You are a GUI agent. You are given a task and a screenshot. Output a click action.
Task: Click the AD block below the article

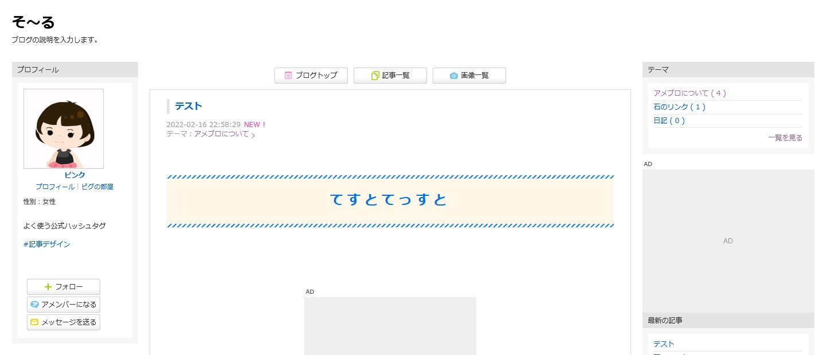390,326
